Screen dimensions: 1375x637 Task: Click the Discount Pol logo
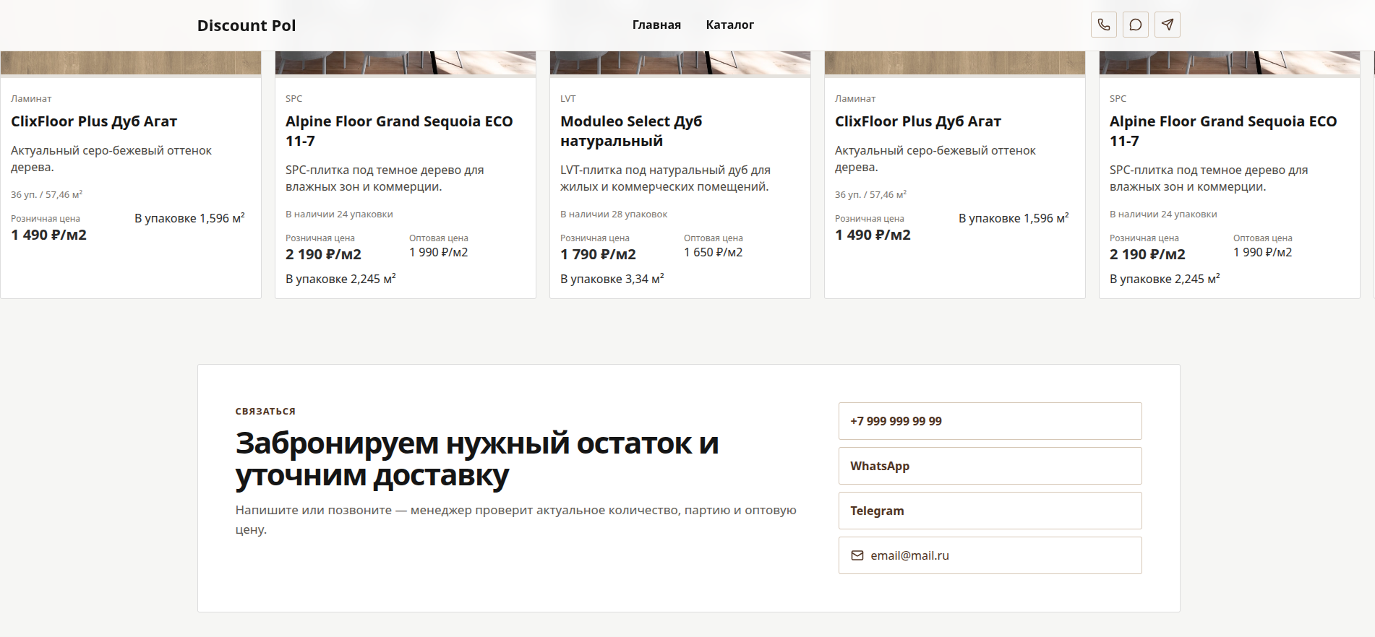(x=247, y=25)
